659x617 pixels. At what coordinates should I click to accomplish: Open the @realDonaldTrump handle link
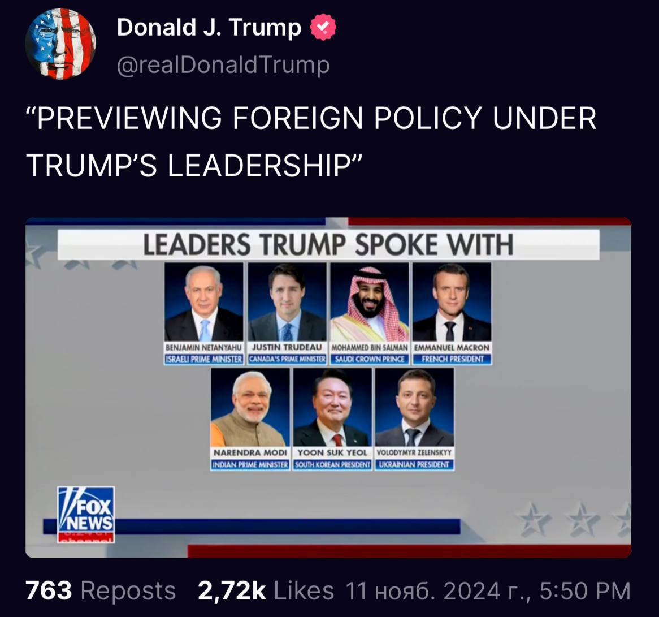223,65
